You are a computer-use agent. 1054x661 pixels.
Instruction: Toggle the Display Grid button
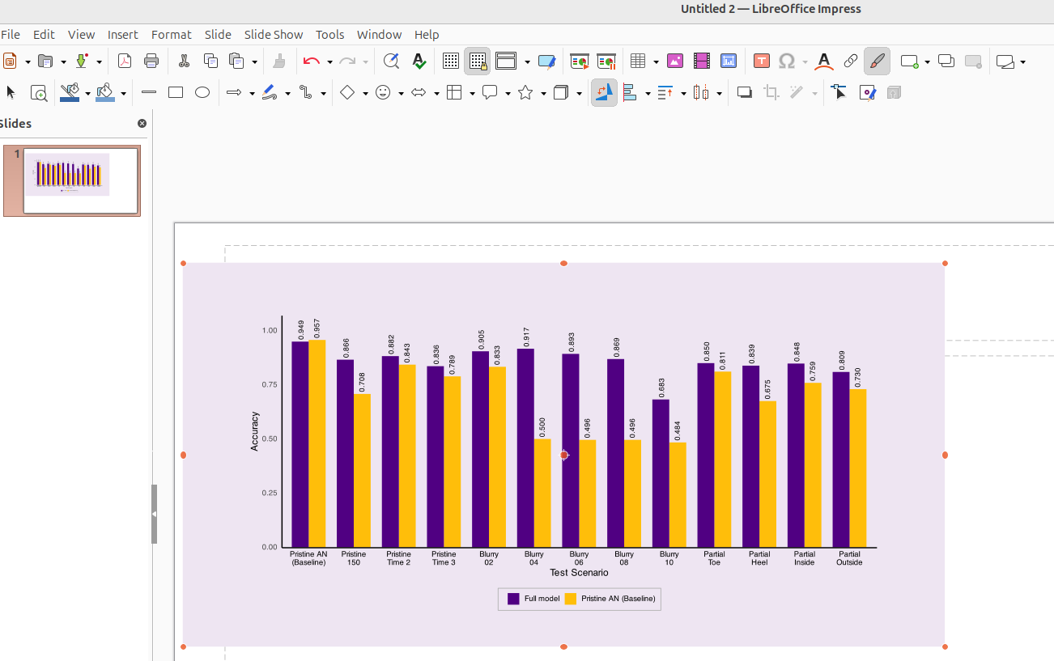[x=451, y=61]
